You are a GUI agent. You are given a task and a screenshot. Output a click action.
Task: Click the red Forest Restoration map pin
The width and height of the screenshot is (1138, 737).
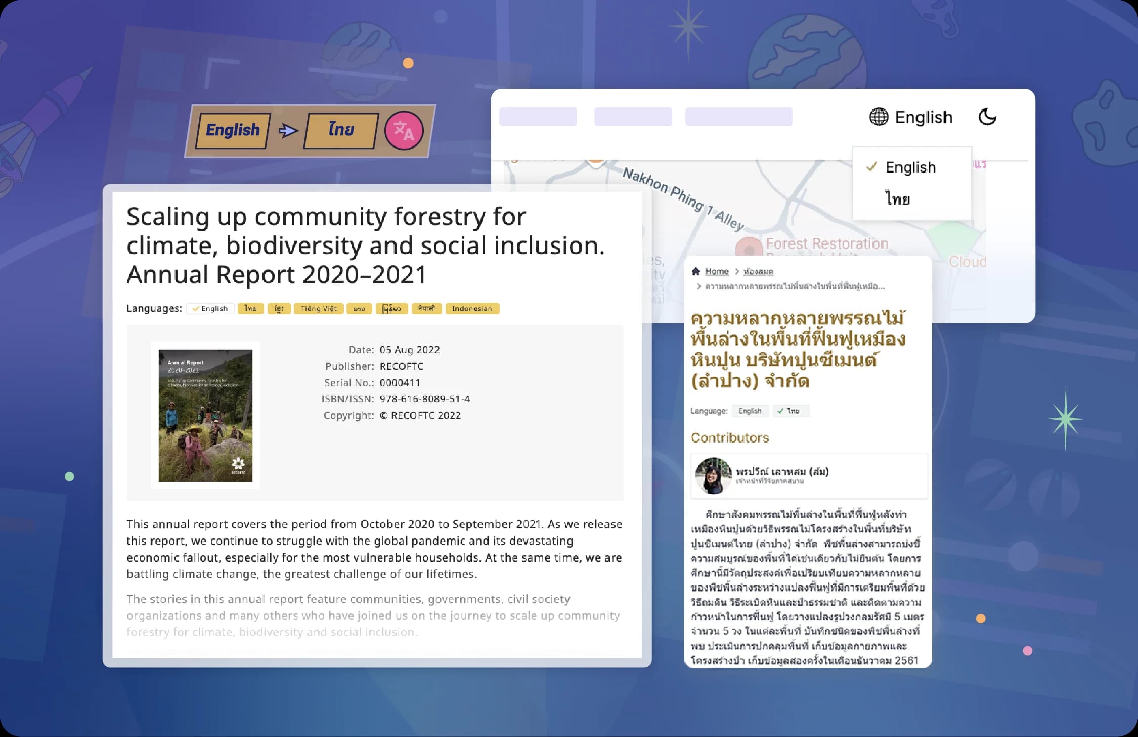pyautogui.click(x=749, y=249)
